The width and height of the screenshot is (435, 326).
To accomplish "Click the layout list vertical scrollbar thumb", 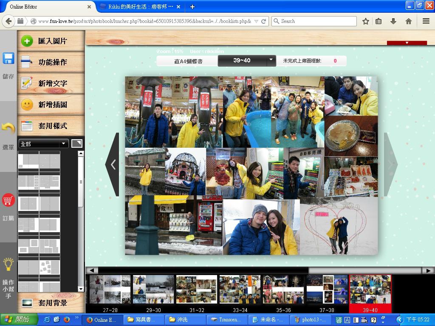I will pos(81,182).
